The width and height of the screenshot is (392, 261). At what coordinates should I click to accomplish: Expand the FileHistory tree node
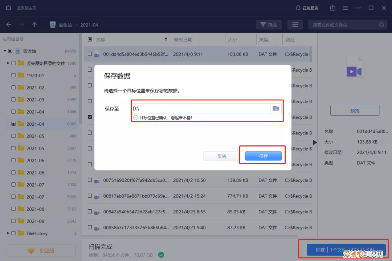click(x=8, y=233)
